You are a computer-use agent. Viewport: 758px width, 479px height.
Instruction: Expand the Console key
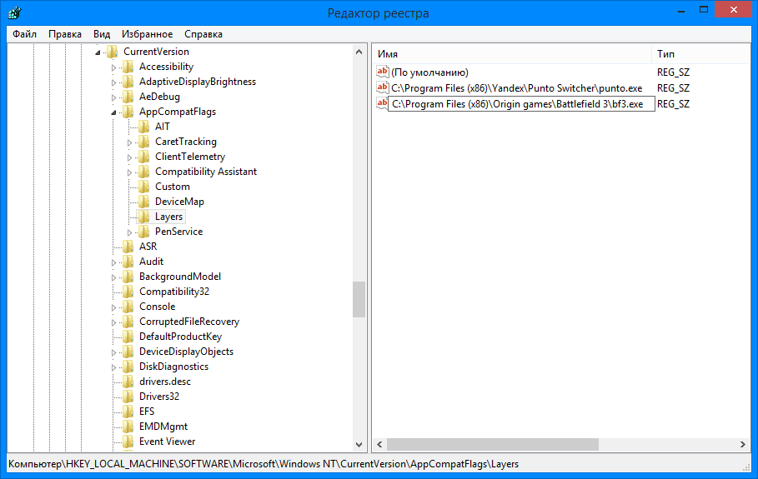click(113, 307)
